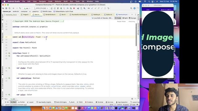Image resolution: width=198 pixels, height=111 pixels.
Task: Click gutter implementation icon beside interface Paint
Action: pos(9,53)
